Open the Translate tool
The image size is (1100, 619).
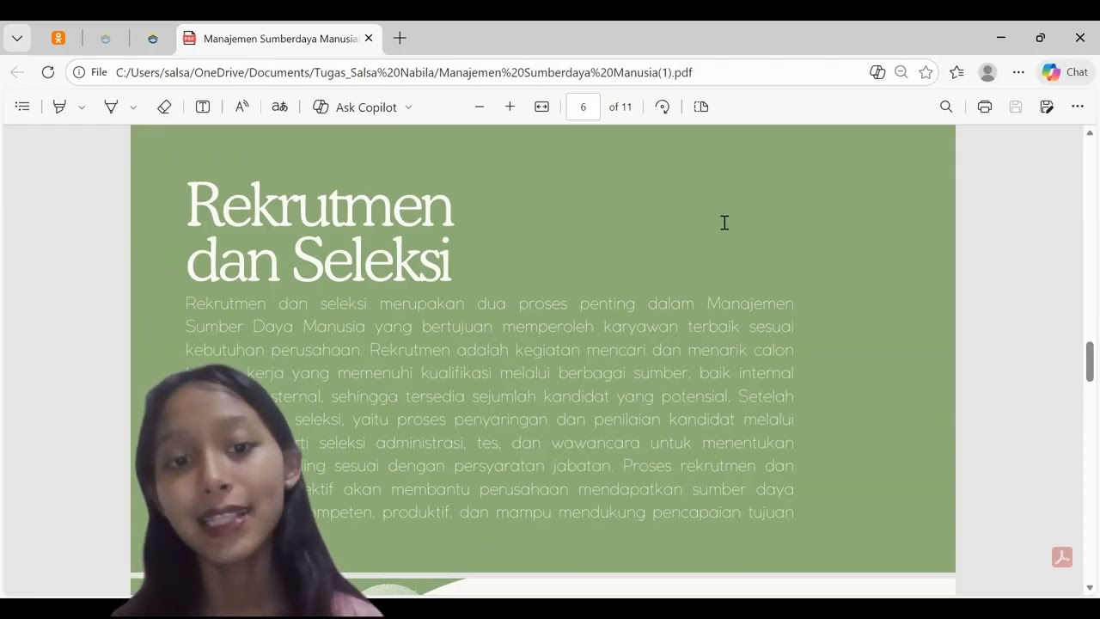coord(279,107)
